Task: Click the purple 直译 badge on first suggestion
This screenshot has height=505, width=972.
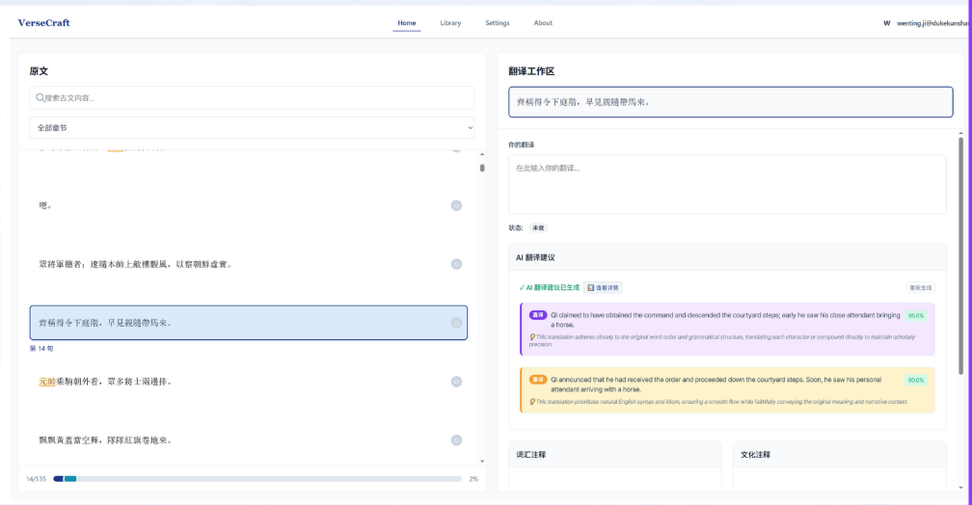Action: [x=538, y=314]
